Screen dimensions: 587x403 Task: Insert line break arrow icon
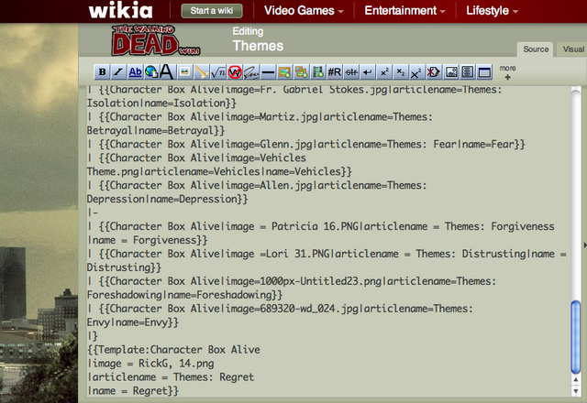pos(368,71)
